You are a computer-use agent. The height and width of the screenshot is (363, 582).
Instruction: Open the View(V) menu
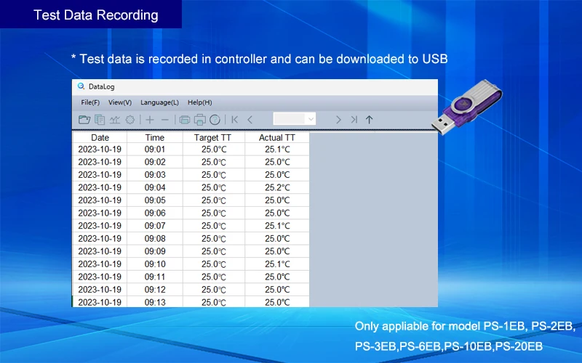(x=120, y=102)
